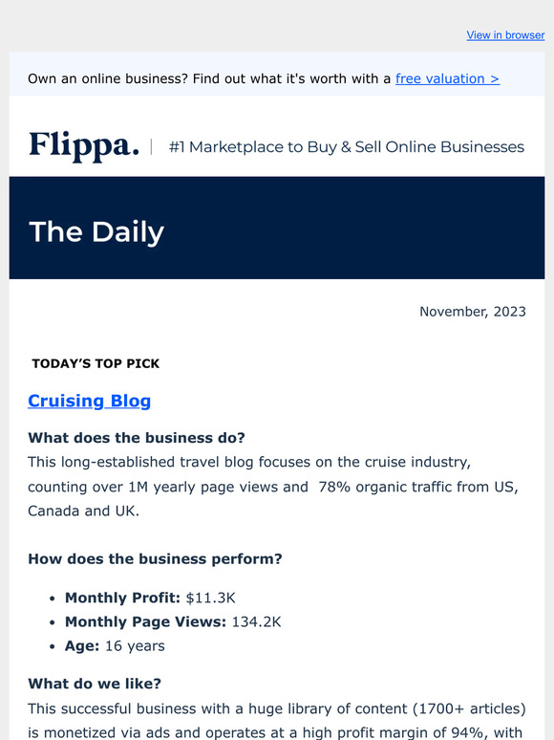Follow the free valuation link
554x740 pixels.
pyautogui.click(x=447, y=78)
